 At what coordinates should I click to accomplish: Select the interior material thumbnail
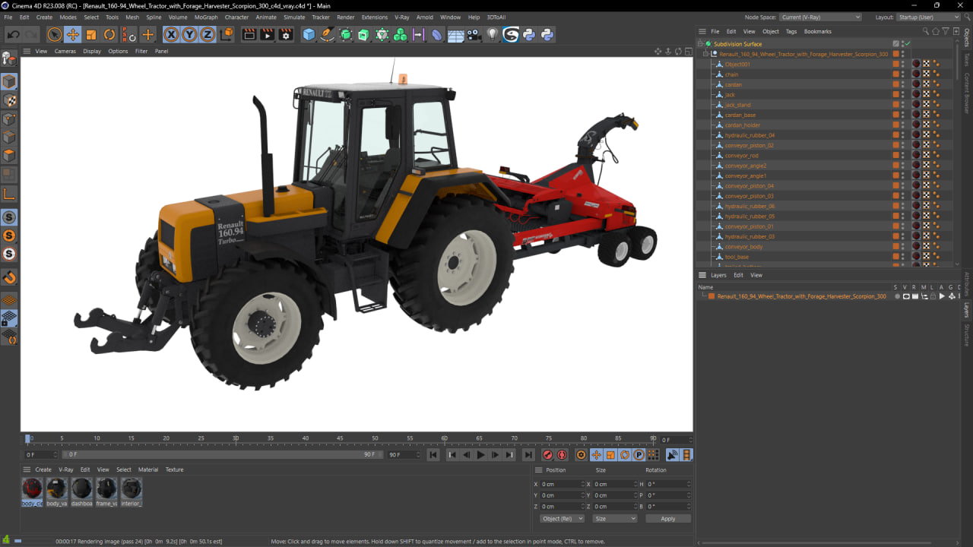[132, 491]
